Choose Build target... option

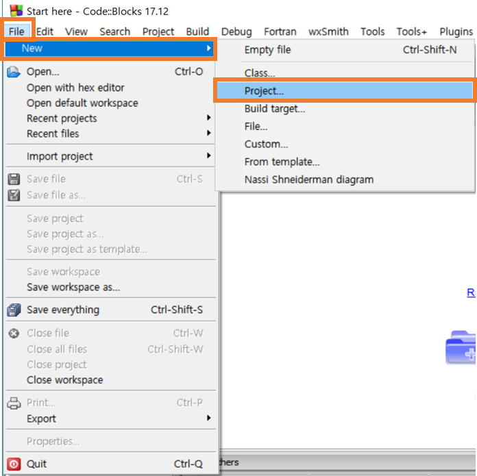pyautogui.click(x=344, y=108)
